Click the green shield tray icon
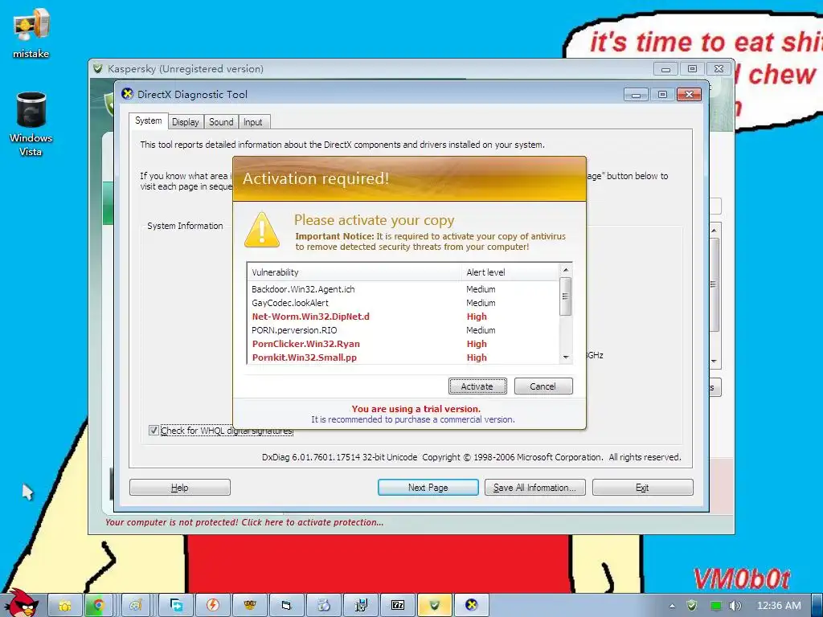The width and height of the screenshot is (823, 617). point(692,606)
